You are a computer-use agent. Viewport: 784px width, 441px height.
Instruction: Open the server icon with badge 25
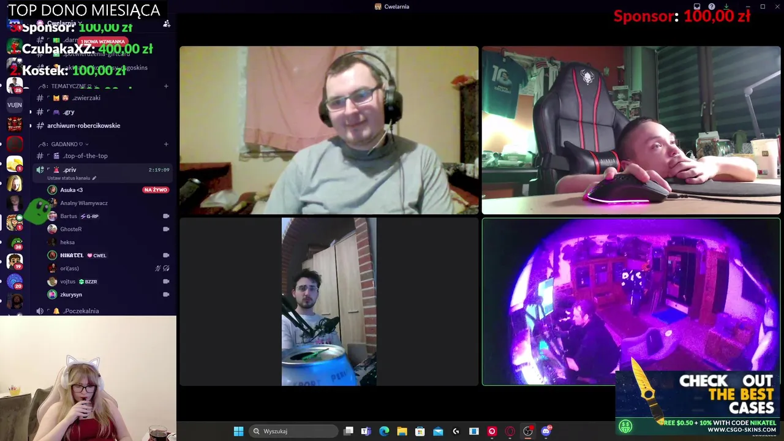(x=15, y=85)
